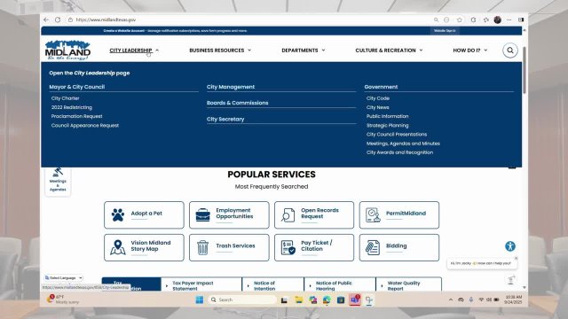The image size is (568, 319).
Task: Click the Bidding paperclip document icon
Action: point(373,247)
